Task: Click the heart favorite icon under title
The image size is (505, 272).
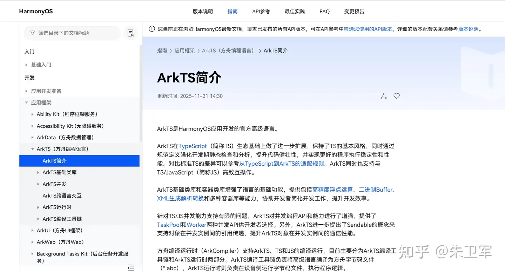Action: point(397,96)
